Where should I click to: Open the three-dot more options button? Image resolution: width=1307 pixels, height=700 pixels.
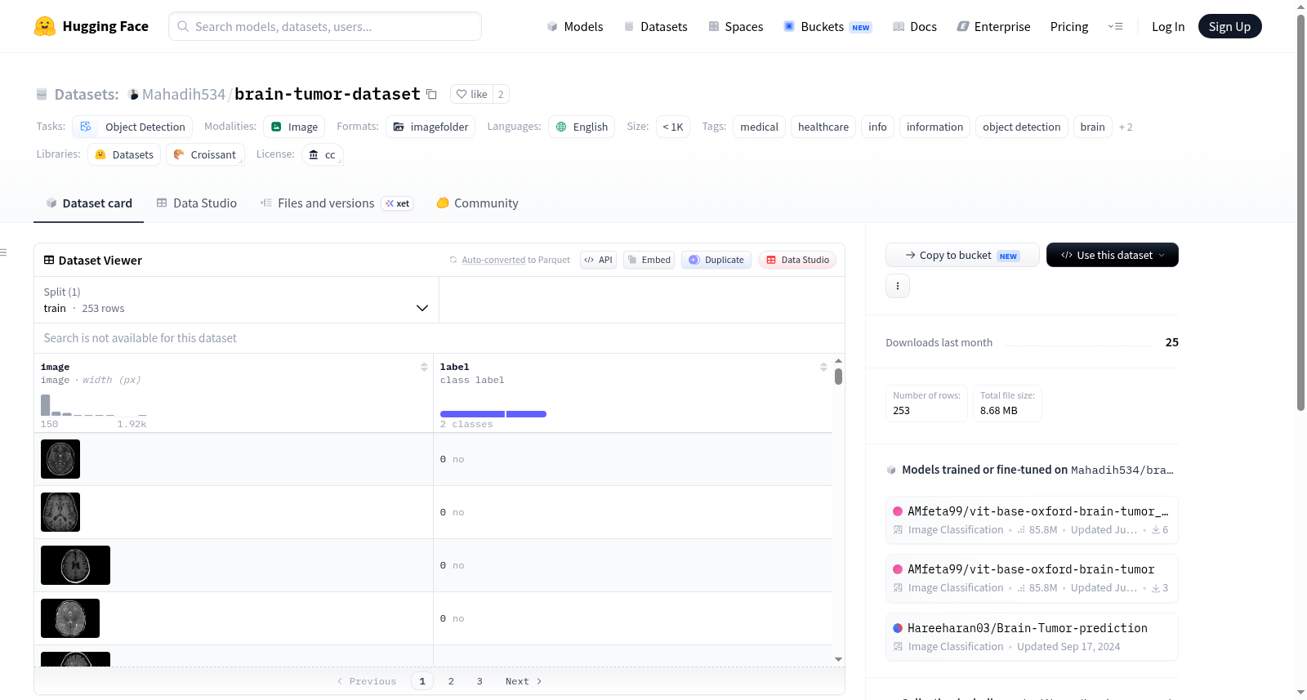[898, 286]
